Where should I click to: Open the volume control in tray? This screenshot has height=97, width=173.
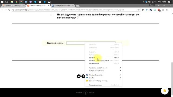[155, 2]
